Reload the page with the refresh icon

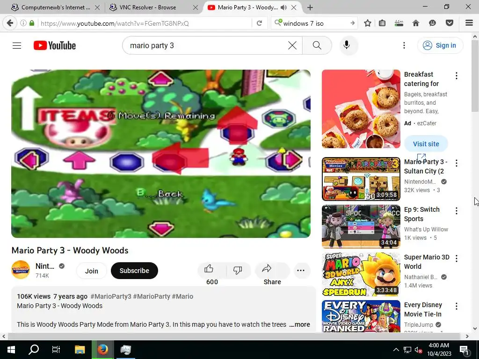[x=259, y=23]
